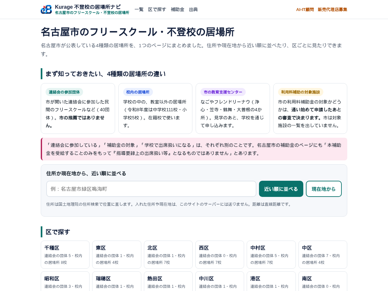Viewport: 388px width, 291px height.
Task: Open the 熱田区 ward card
Action: (x=168, y=281)
